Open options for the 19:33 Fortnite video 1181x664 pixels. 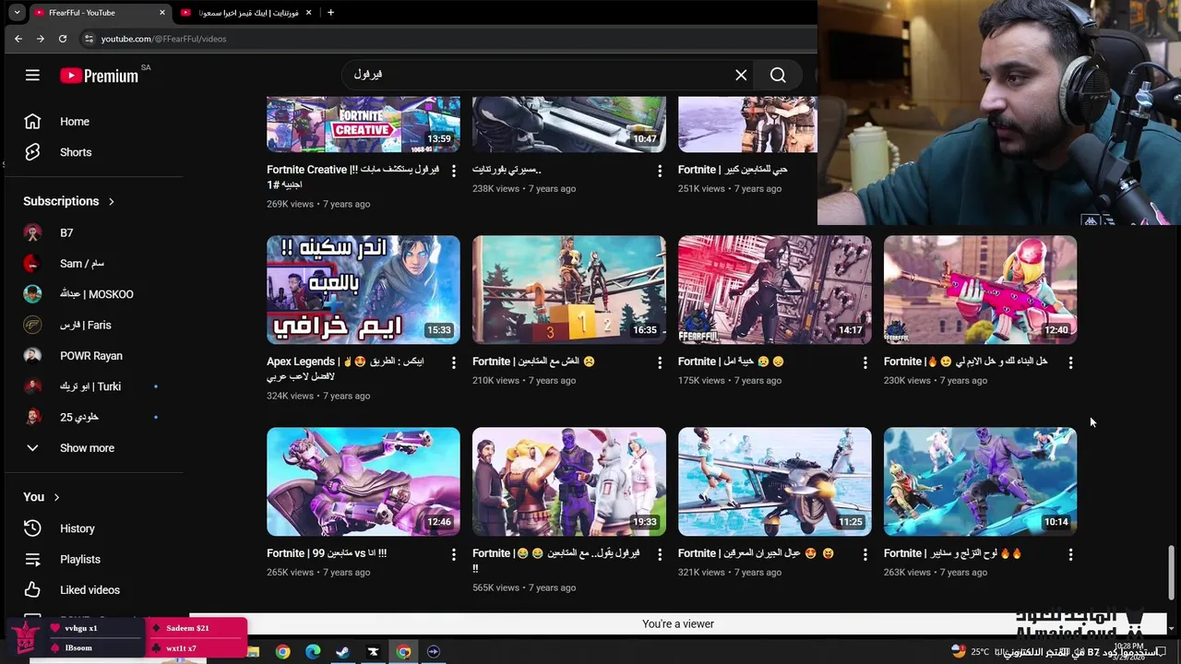tap(659, 555)
